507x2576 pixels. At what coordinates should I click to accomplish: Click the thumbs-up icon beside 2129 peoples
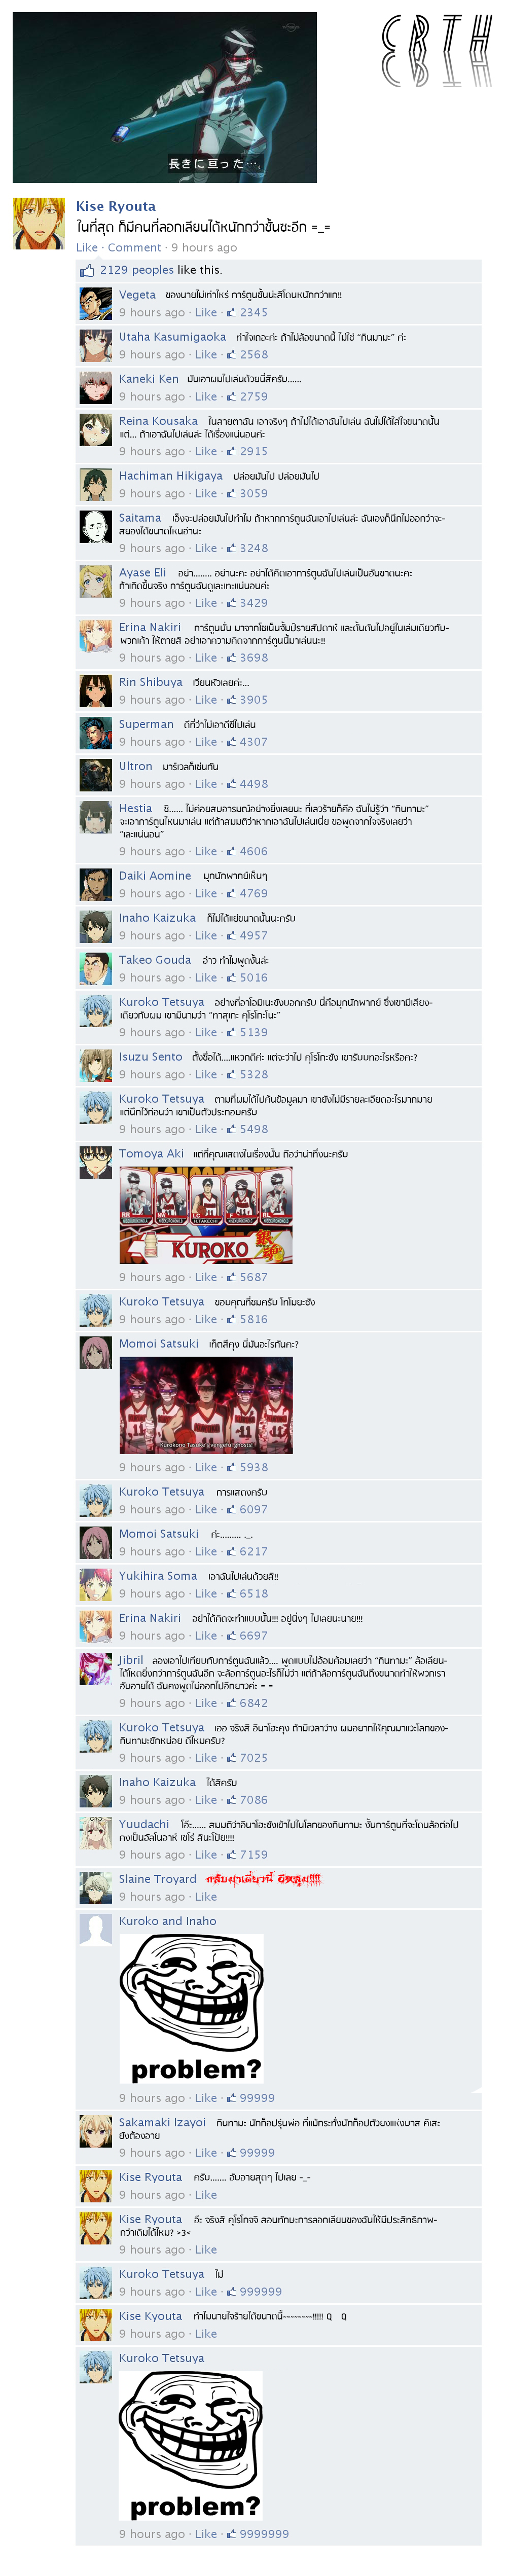coord(87,270)
